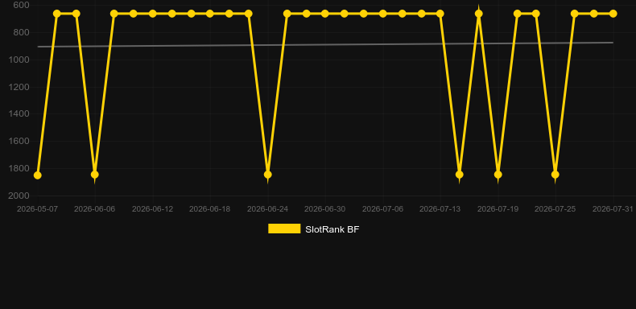This screenshot has width=636, height=309.
Task: Click the 2026-07-19 x-axis label
Action: click(498, 209)
